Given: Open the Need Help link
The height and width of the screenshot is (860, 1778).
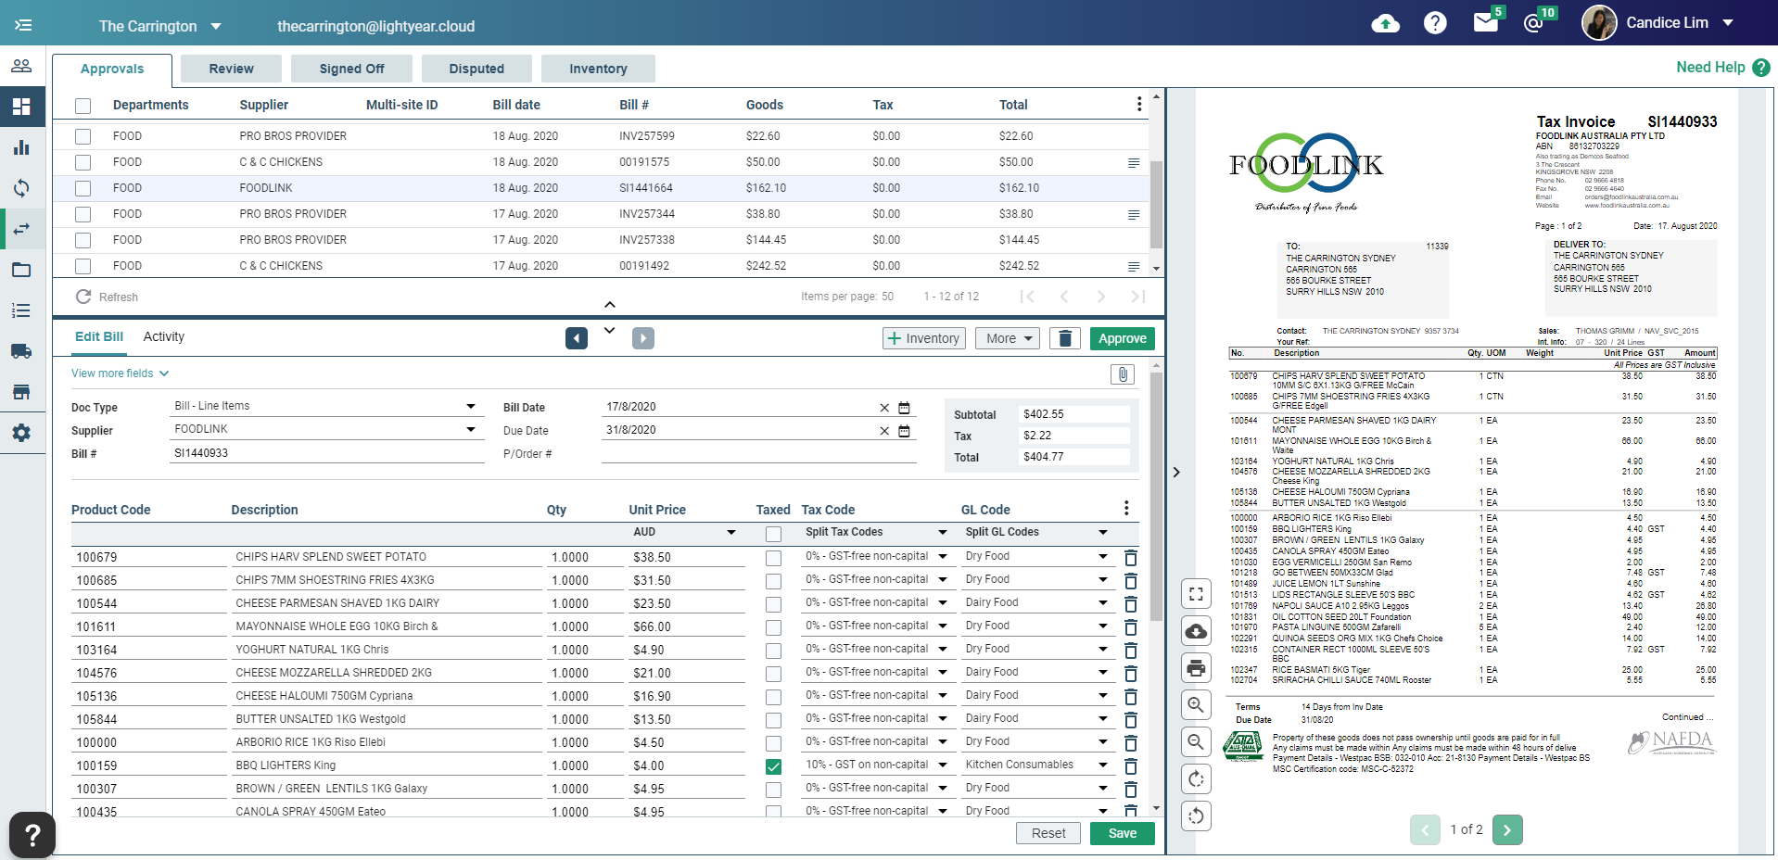Looking at the screenshot, I should click(x=1723, y=67).
